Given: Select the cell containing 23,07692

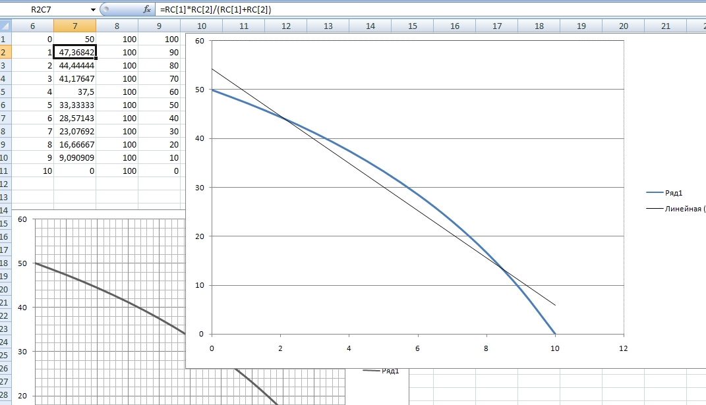Looking at the screenshot, I should click(74, 132).
